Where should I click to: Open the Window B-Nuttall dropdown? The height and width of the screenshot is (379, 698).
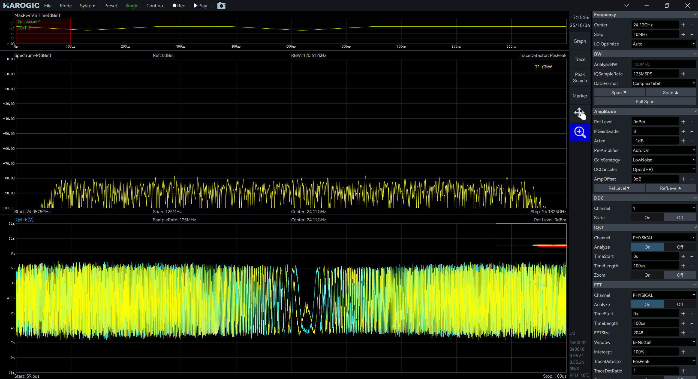tap(663, 342)
